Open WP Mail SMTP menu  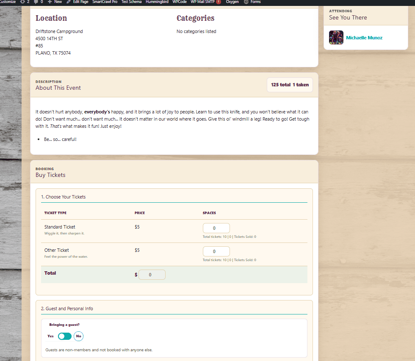[x=202, y=2]
